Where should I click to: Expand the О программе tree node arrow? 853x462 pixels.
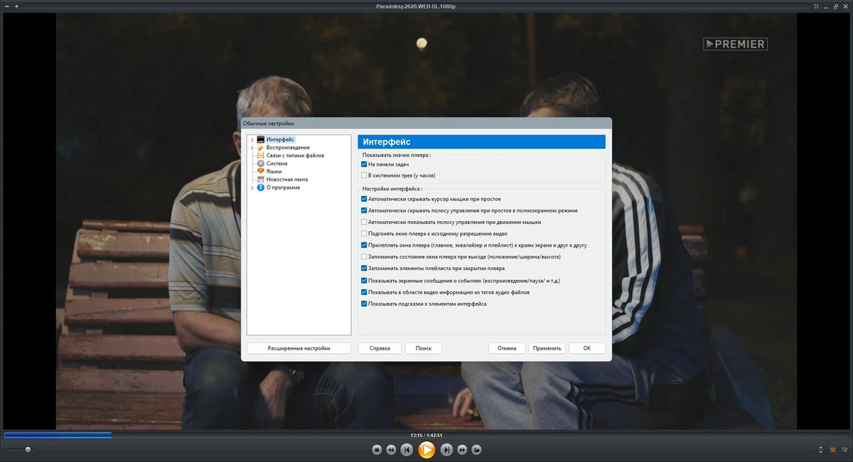coord(252,188)
